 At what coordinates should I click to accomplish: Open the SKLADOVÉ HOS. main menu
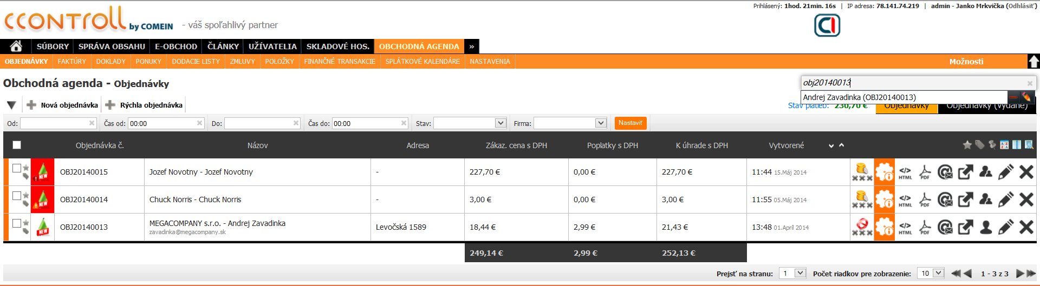pyautogui.click(x=337, y=46)
